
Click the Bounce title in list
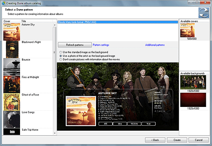(26, 59)
